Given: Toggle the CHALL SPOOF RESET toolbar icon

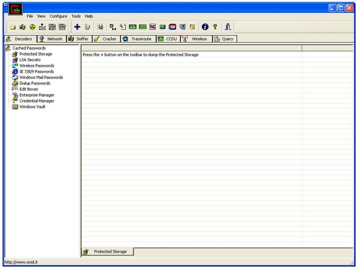Looking at the screenshot, I should pos(52,27).
